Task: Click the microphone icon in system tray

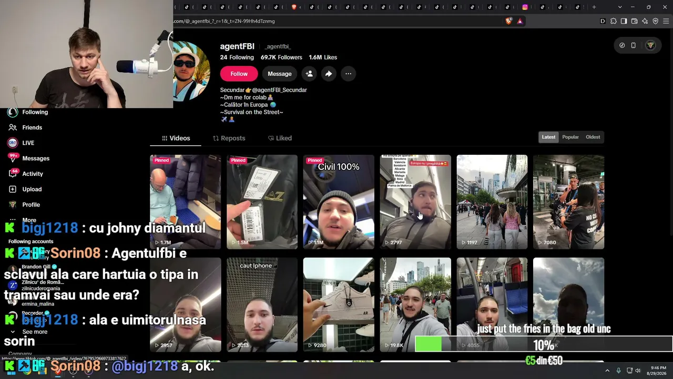Action: point(618,371)
